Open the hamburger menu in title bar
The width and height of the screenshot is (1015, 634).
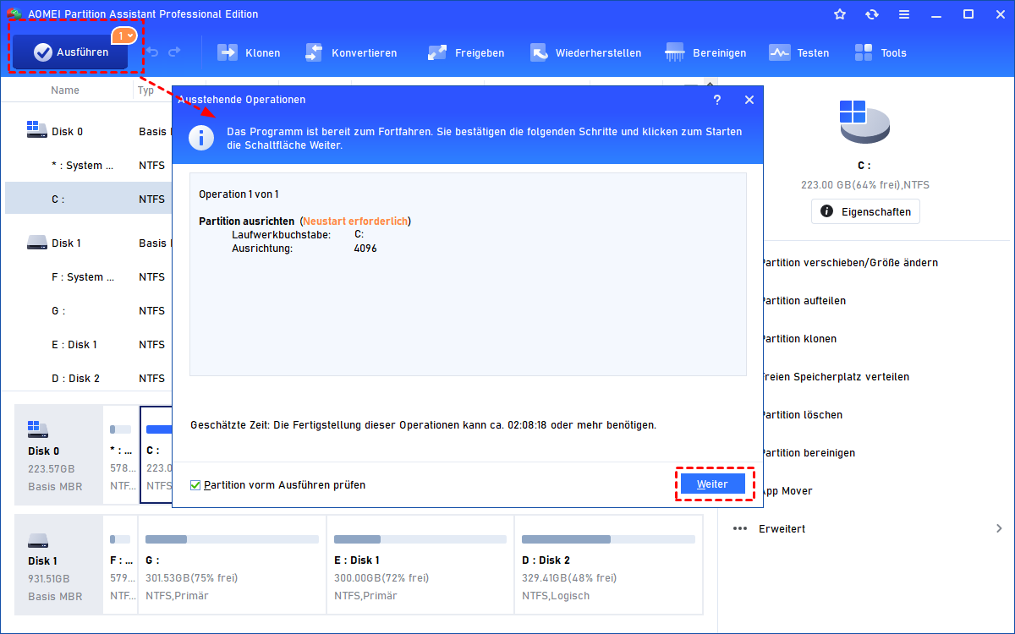tap(904, 14)
